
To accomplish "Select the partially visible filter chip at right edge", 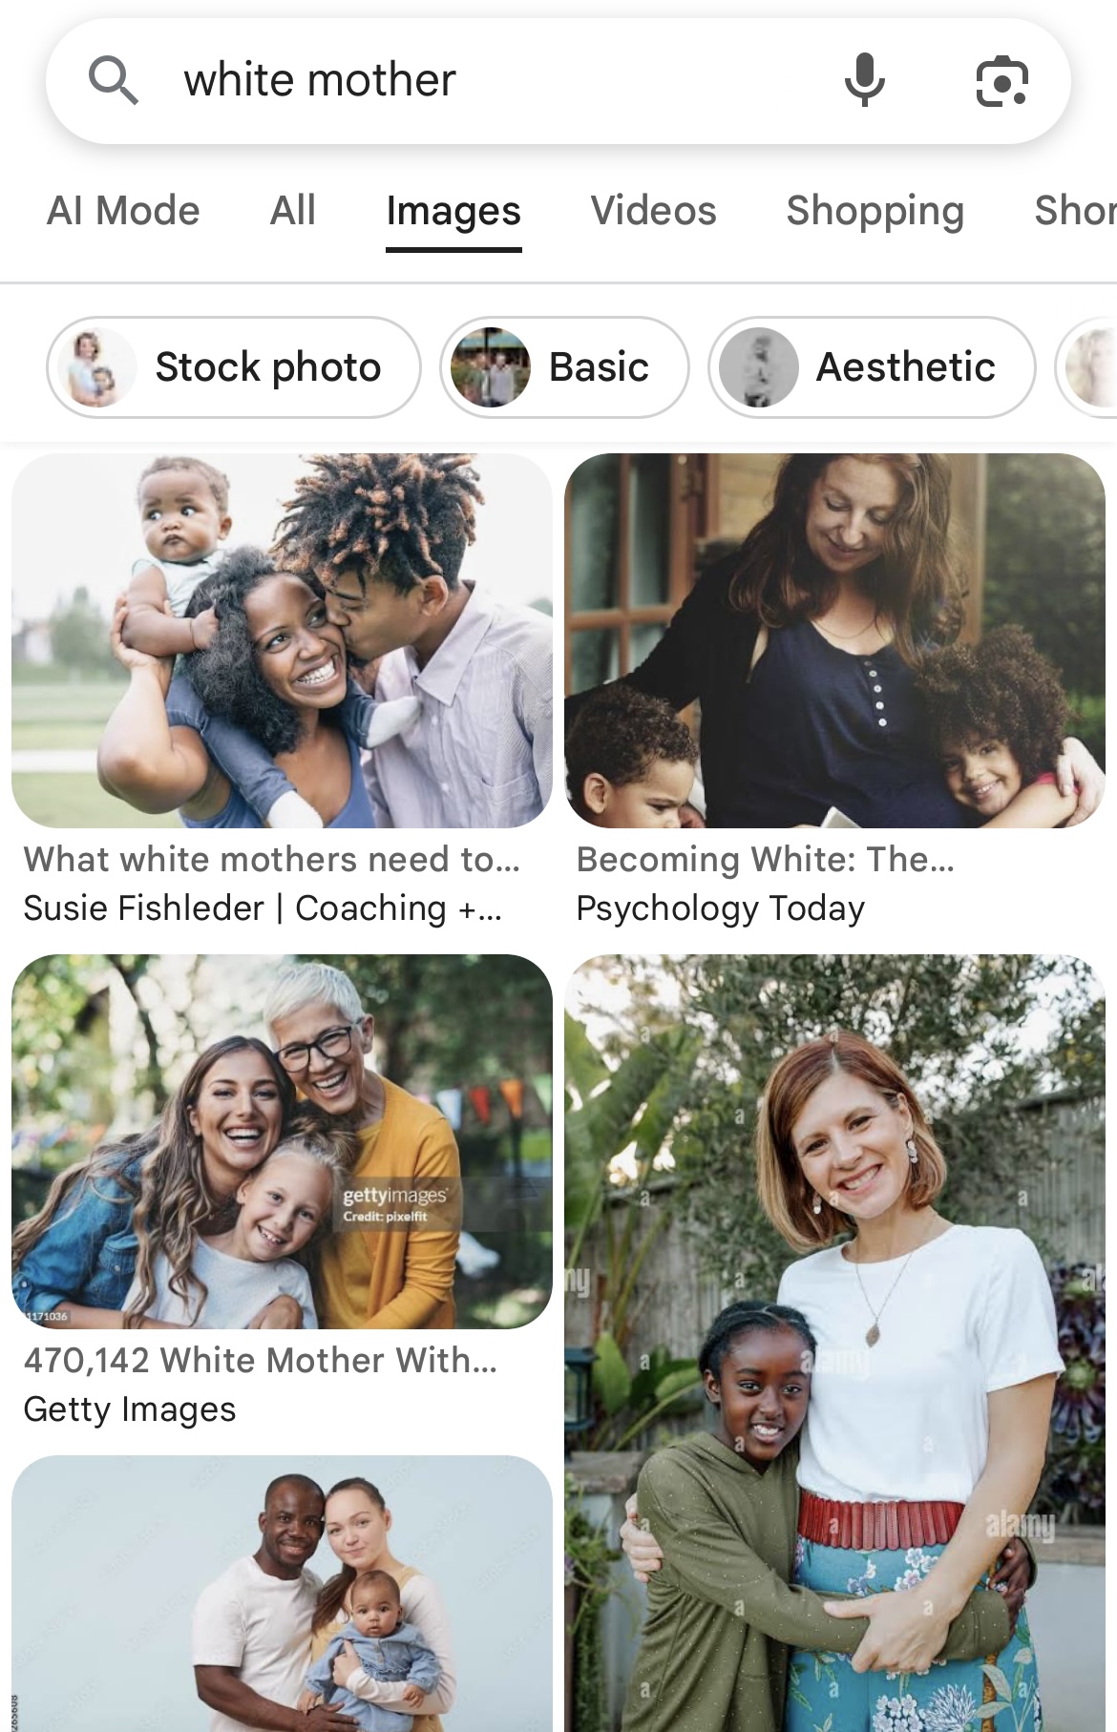I will coord(1087,367).
